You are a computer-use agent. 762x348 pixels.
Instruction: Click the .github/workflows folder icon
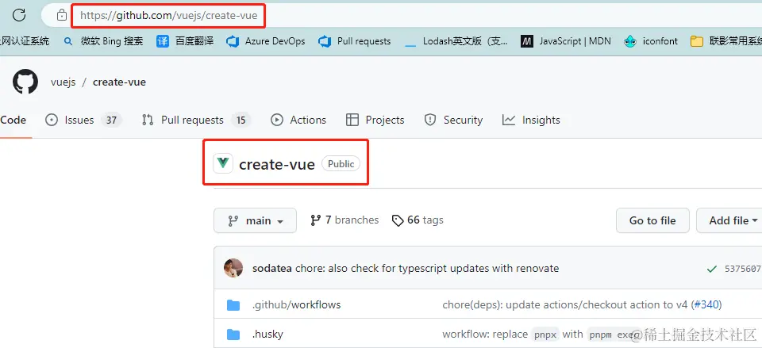[233, 305]
